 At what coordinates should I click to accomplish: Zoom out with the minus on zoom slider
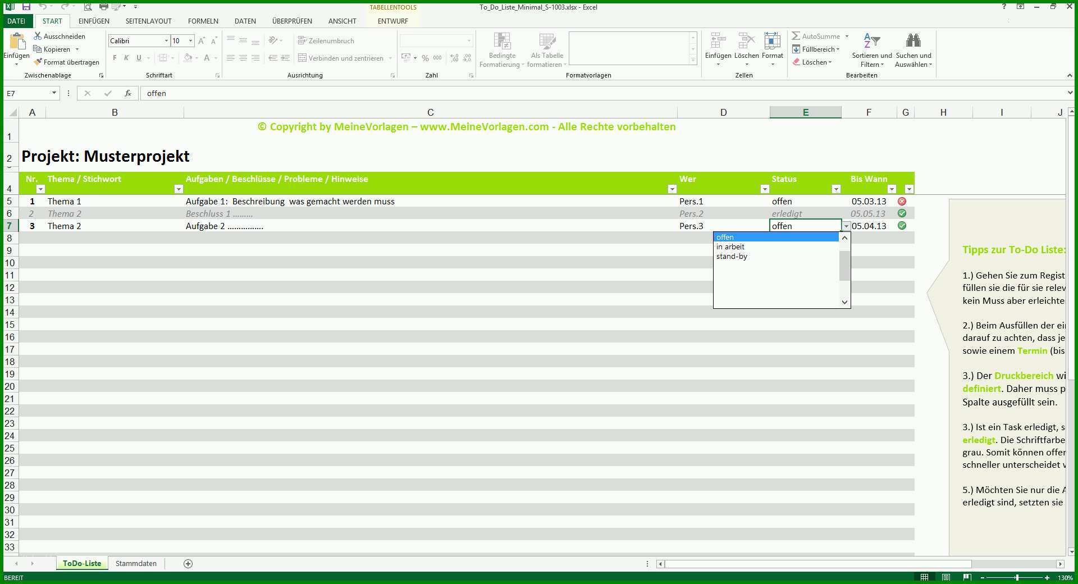coord(983,577)
